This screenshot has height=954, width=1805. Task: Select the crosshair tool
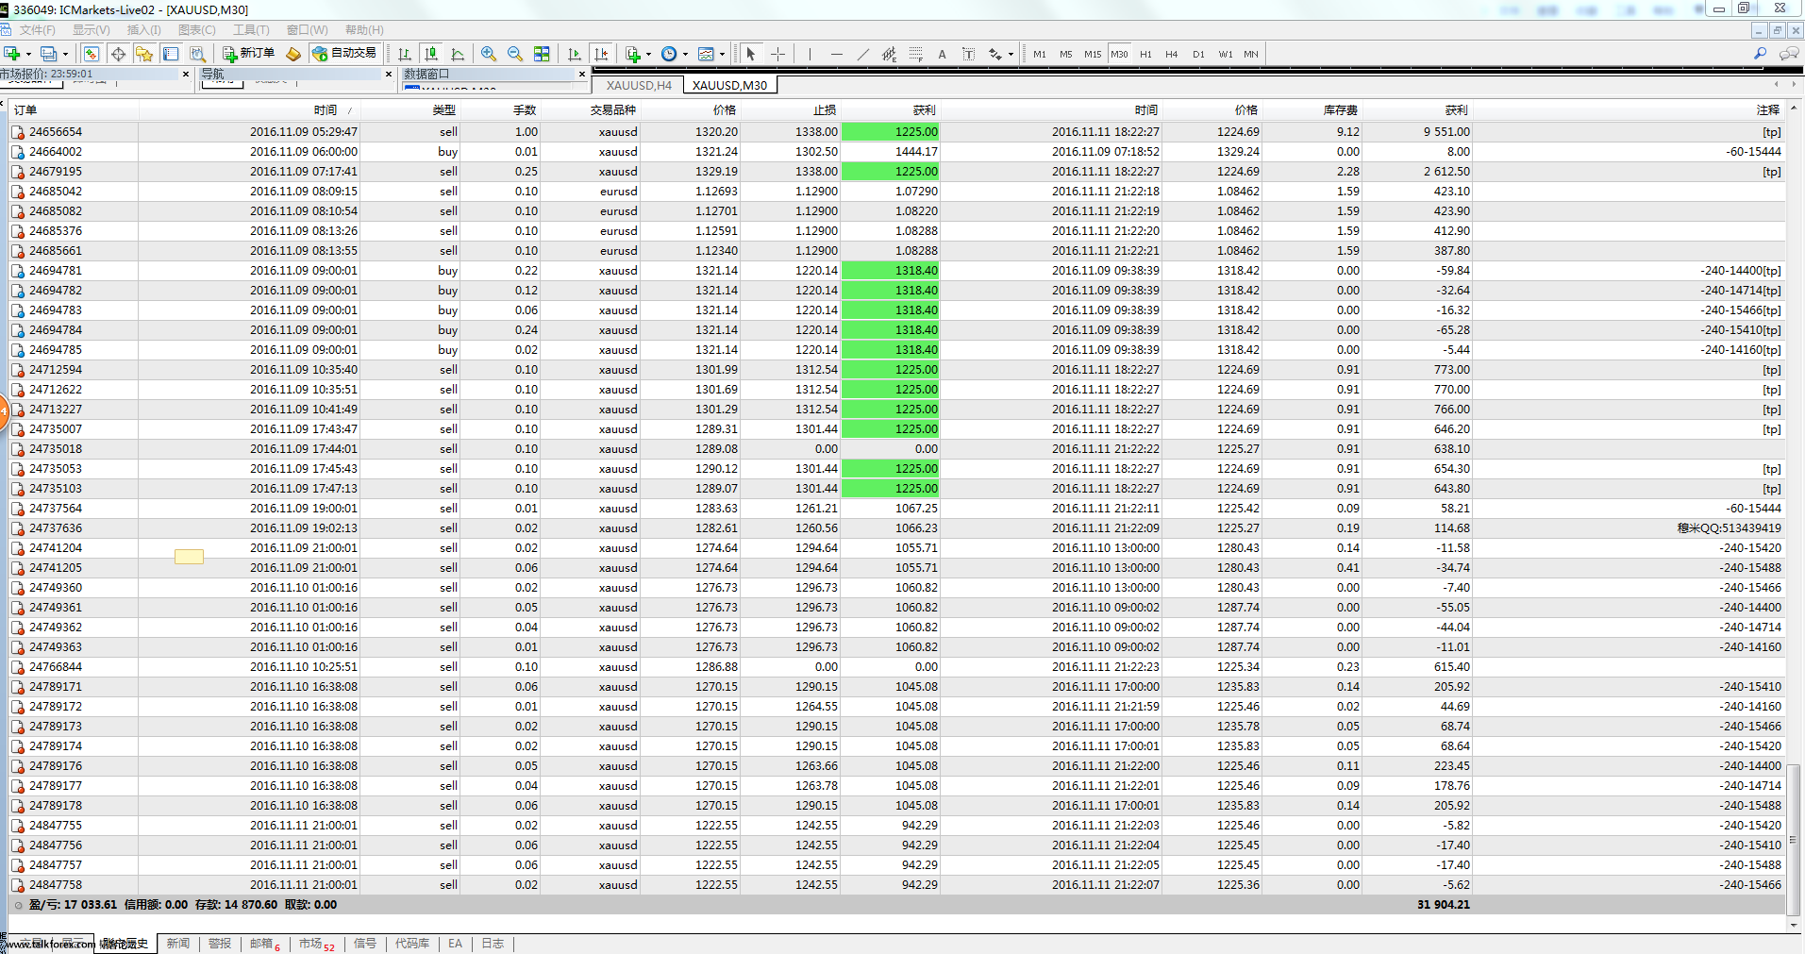[x=777, y=54]
